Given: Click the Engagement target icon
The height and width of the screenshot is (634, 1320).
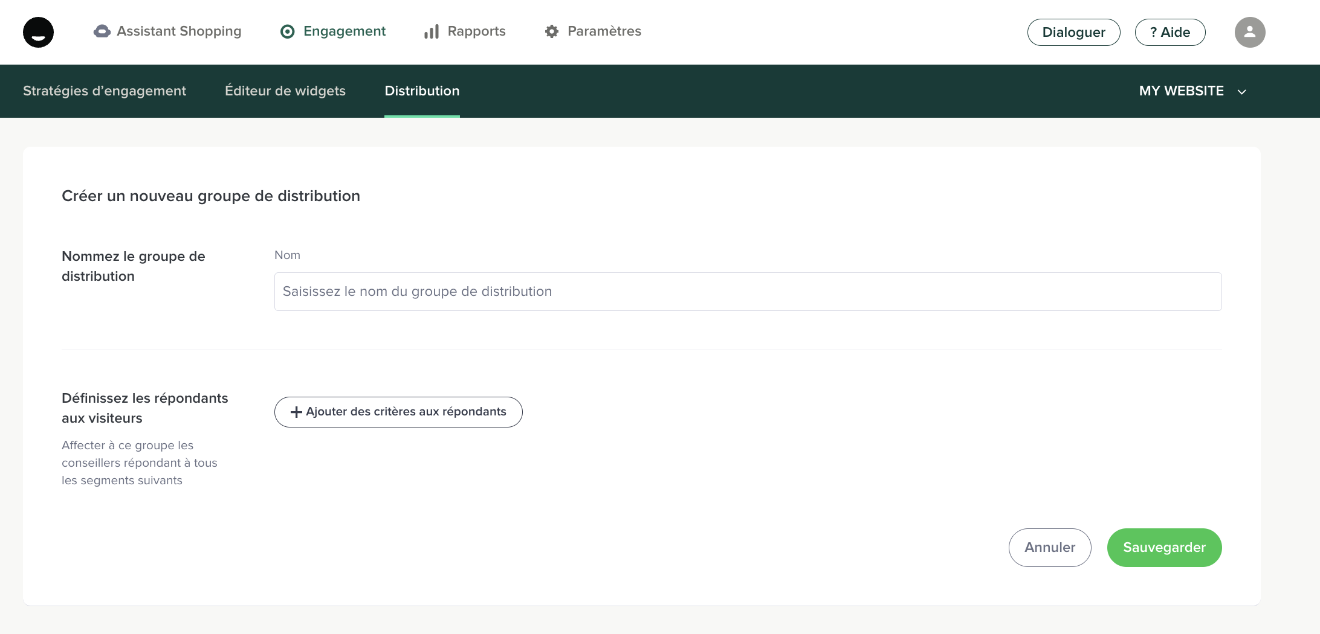Looking at the screenshot, I should (288, 31).
